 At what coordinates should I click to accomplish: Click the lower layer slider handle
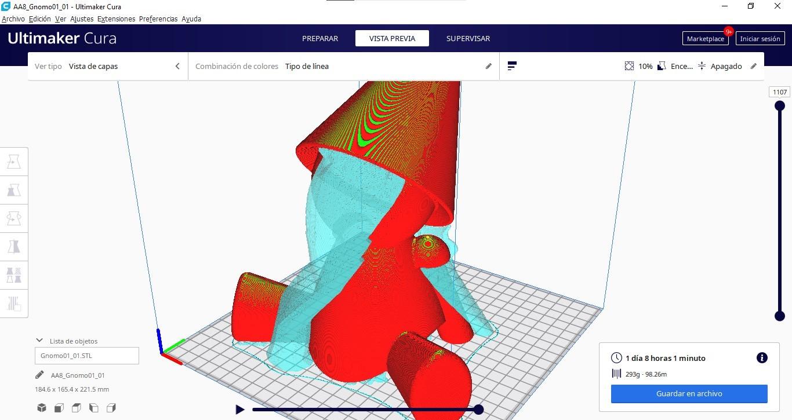[780, 316]
